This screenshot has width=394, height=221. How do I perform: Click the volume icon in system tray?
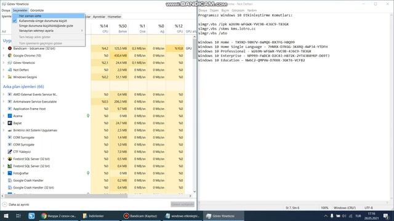click(344, 215)
